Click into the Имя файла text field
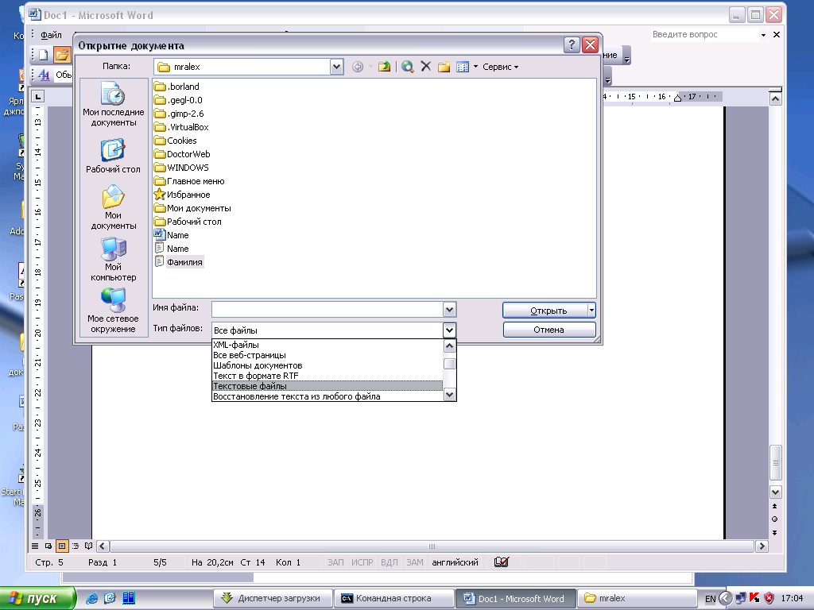Image resolution: width=814 pixels, height=610 pixels. click(328, 310)
